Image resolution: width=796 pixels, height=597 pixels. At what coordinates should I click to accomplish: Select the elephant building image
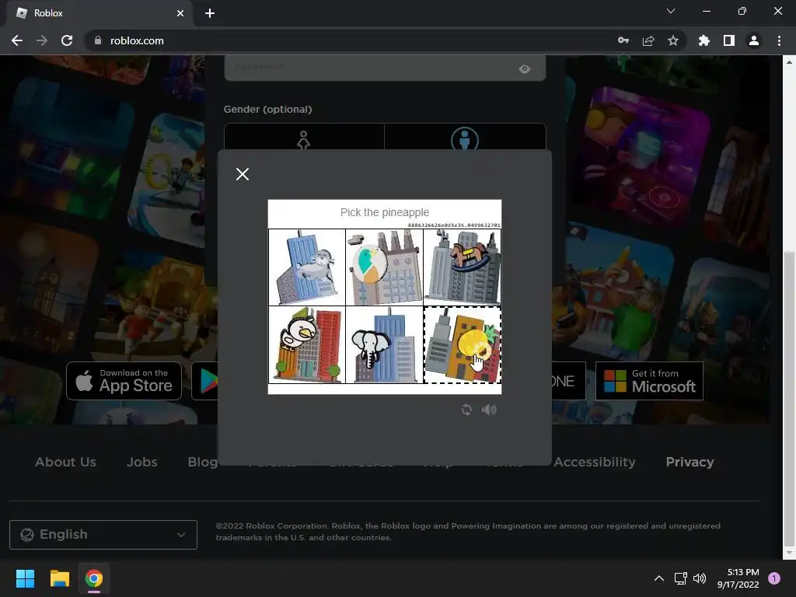384,344
